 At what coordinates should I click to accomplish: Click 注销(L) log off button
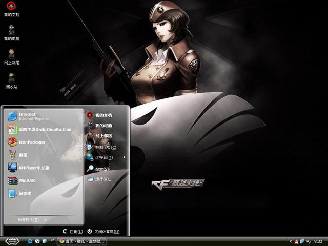coord(73,231)
